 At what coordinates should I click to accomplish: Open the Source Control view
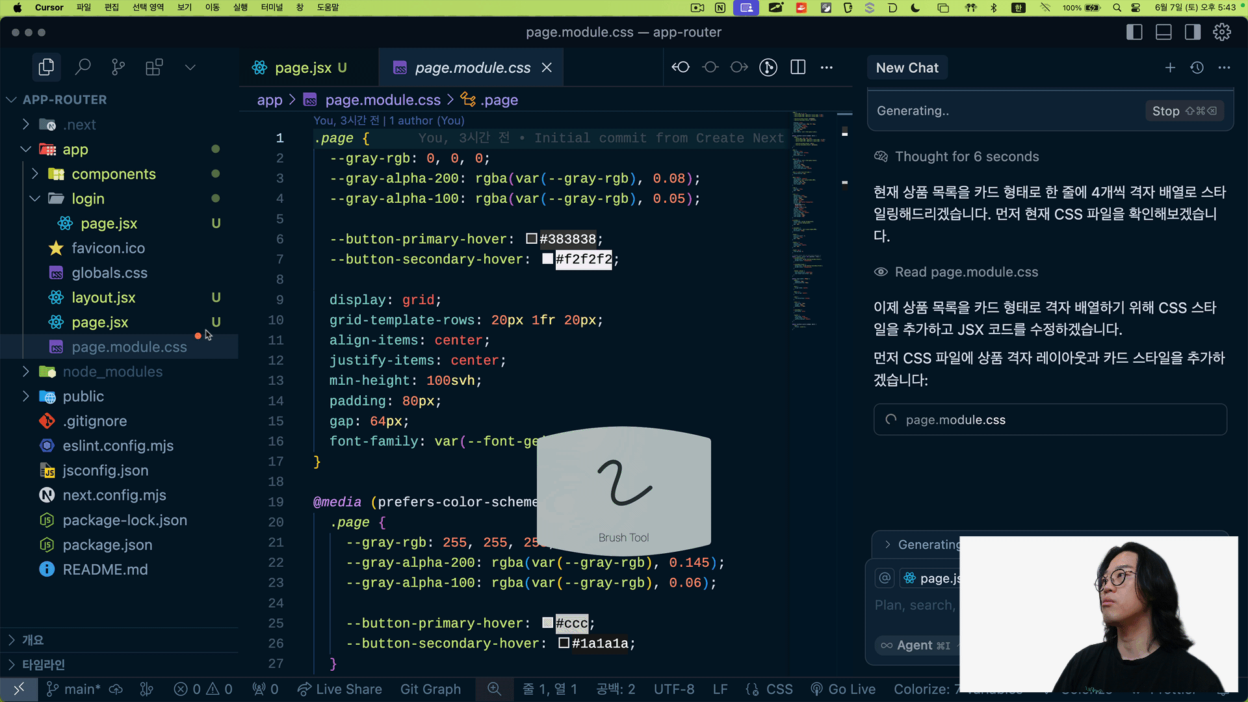pyautogui.click(x=118, y=67)
